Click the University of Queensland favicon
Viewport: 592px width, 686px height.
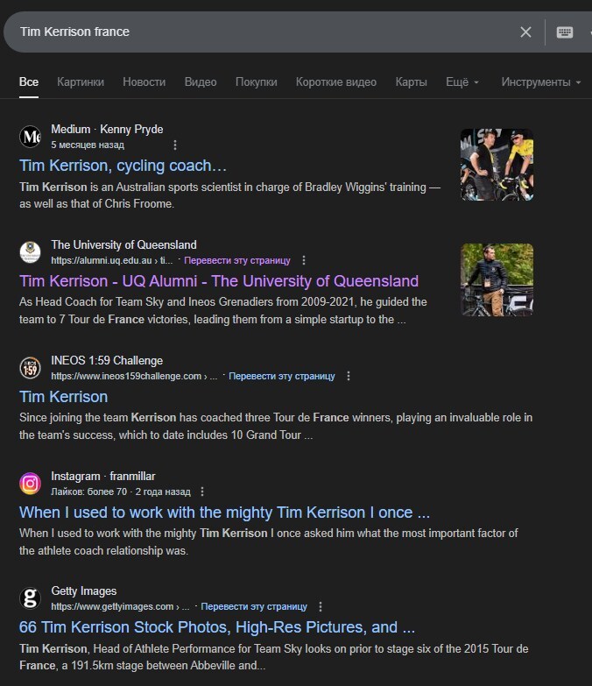(x=31, y=252)
